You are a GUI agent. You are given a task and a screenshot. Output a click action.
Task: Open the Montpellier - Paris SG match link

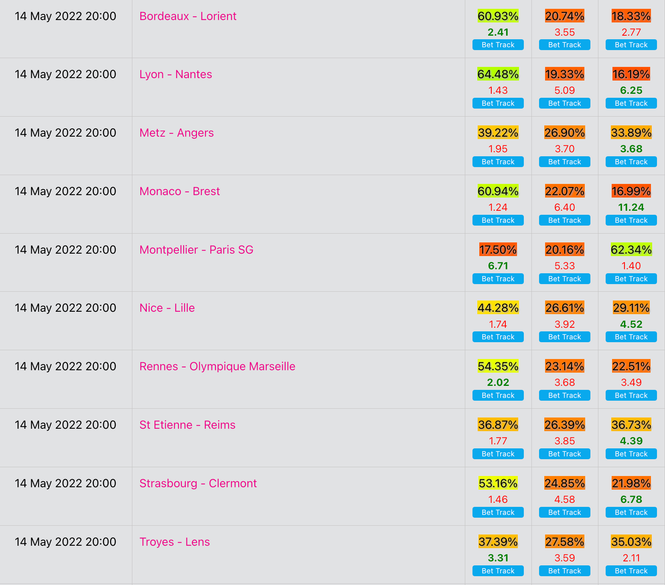(197, 250)
